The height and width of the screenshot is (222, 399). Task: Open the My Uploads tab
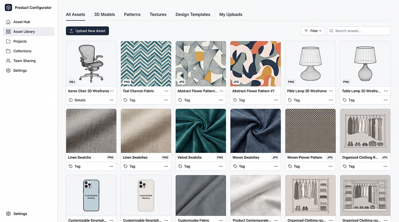pyautogui.click(x=231, y=15)
